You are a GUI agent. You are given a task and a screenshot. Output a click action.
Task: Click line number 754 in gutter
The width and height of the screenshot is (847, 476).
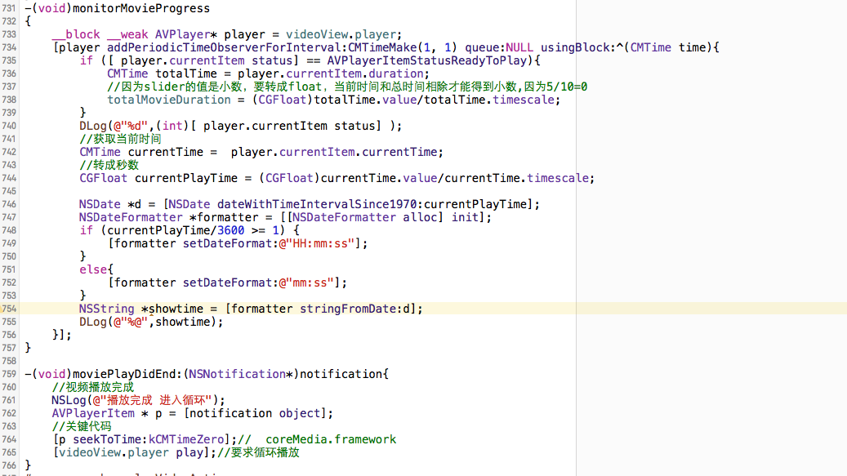pyautogui.click(x=9, y=309)
